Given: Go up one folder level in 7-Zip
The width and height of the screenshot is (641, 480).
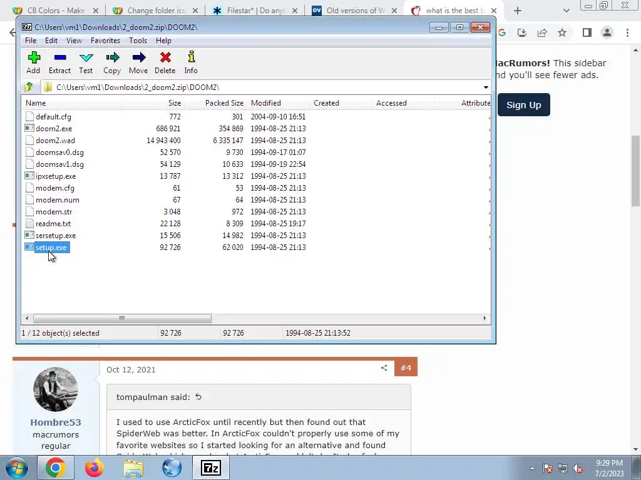Looking at the screenshot, I should (x=29, y=87).
